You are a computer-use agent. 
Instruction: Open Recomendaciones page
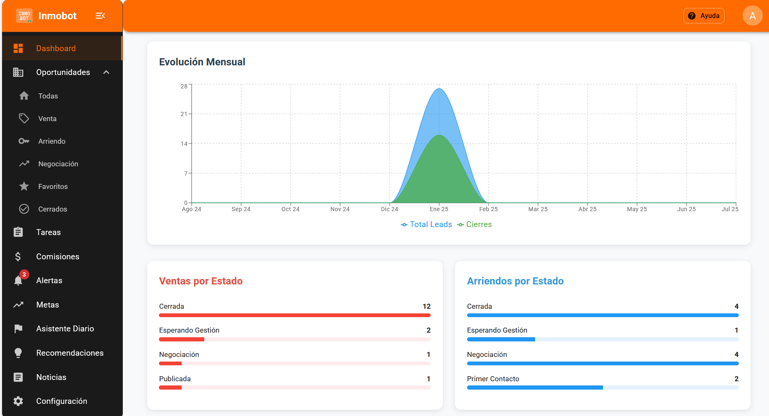tap(62, 353)
